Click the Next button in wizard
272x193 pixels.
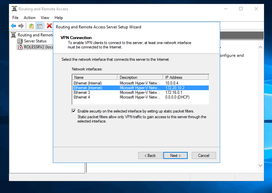tap(175, 156)
